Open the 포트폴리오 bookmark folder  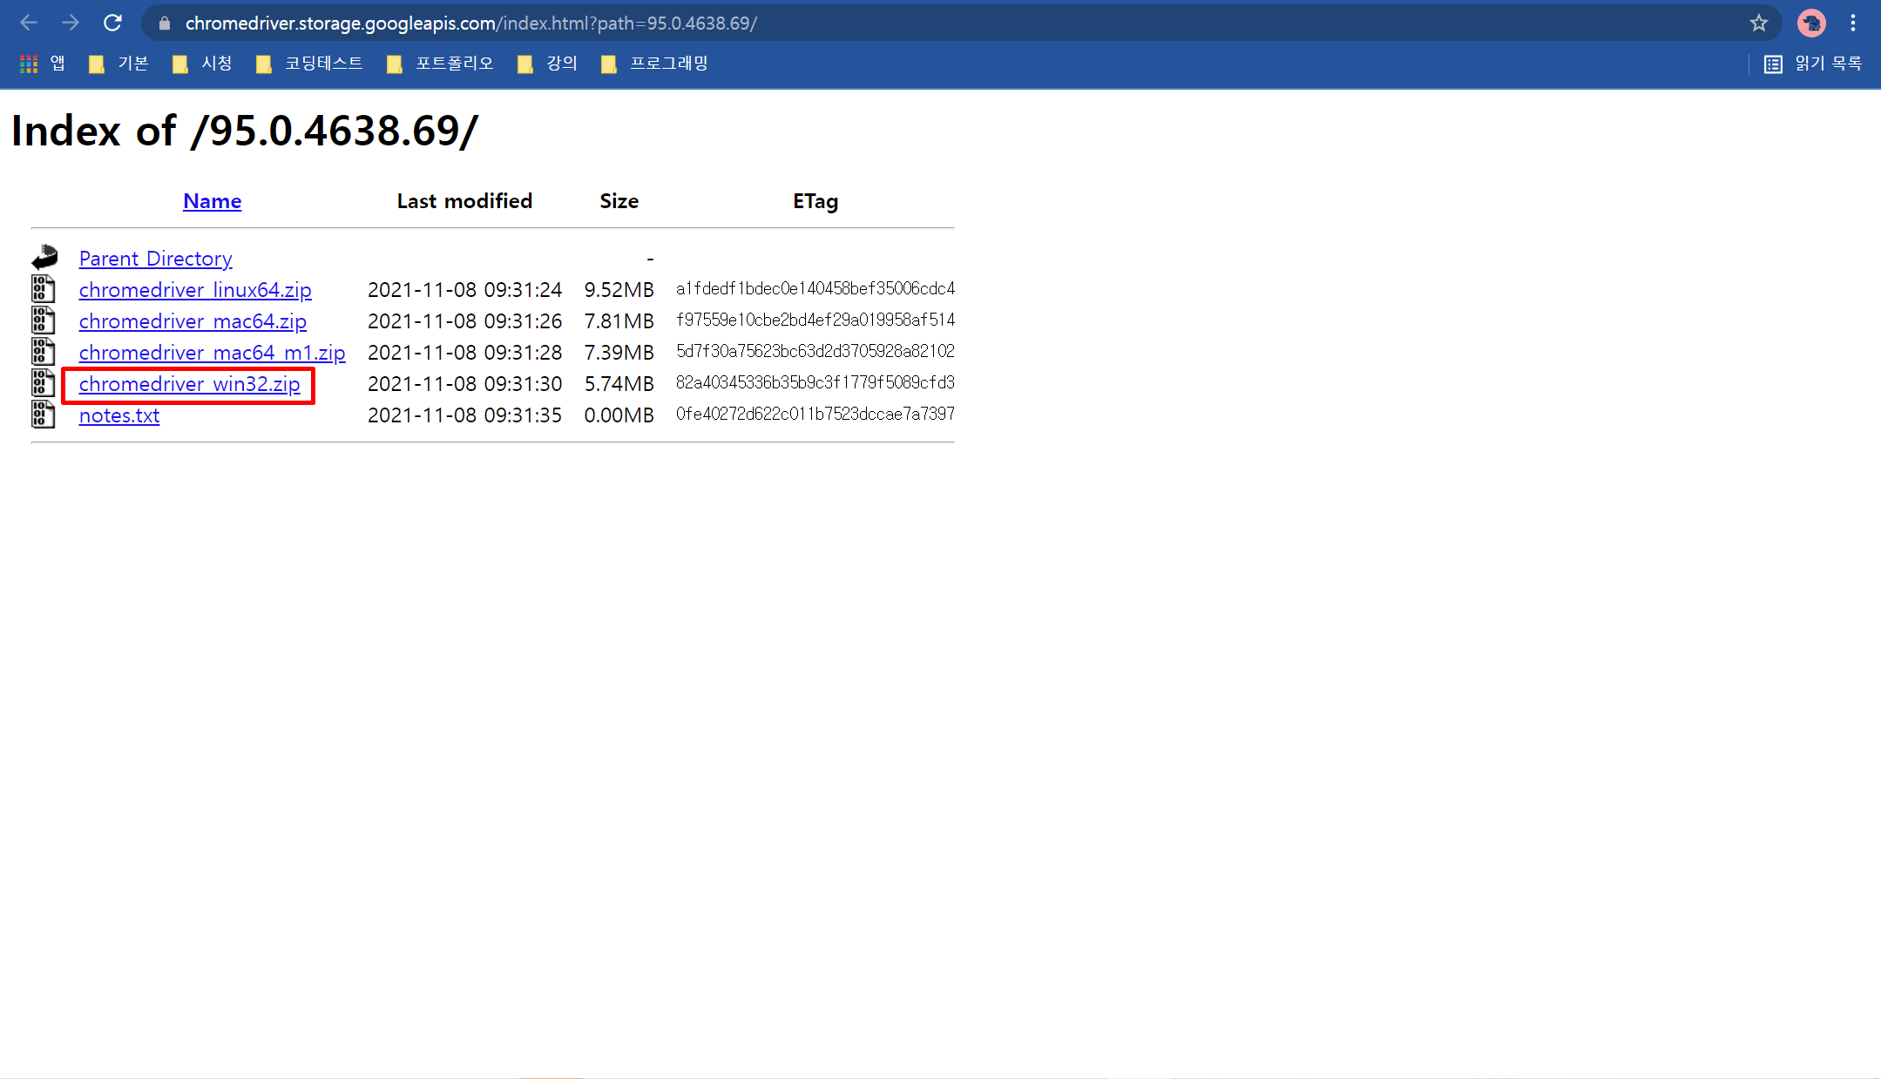tap(441, 64)
